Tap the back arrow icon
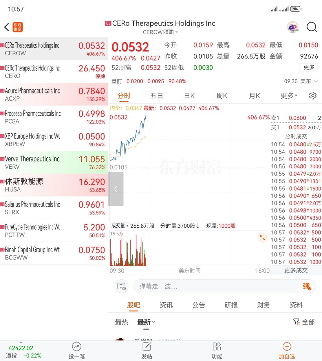Image resolution: width=322 pixels, height=361 pixels. [7, 27]
